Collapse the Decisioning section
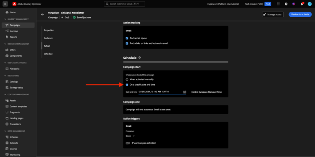 point(5,76)
